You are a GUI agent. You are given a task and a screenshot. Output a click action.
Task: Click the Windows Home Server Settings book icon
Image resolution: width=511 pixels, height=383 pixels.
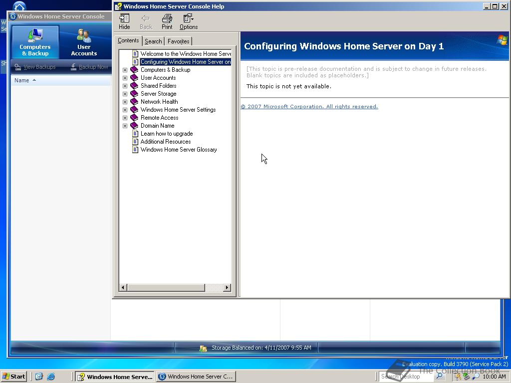tap(134, 110)
